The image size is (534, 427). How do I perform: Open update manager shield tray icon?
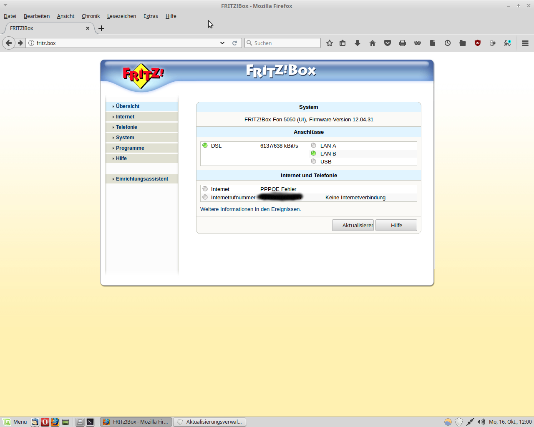(x=459, y=422)
